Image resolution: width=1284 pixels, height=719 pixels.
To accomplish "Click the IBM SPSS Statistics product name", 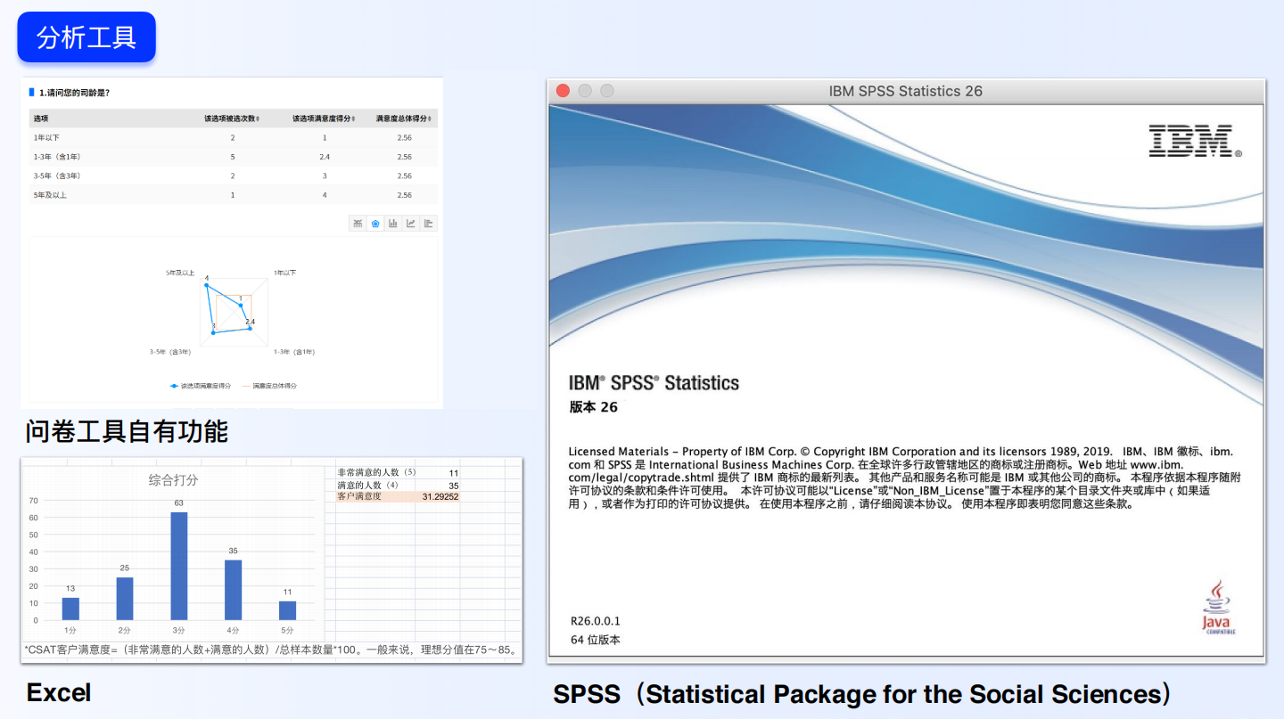I will (x=654, y=383).
